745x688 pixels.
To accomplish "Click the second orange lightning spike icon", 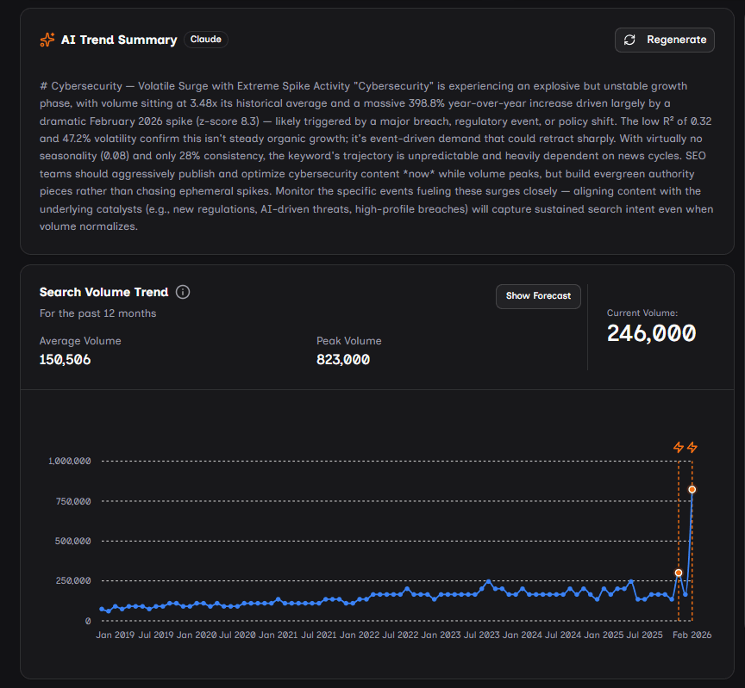I will [x=692, y=447].
